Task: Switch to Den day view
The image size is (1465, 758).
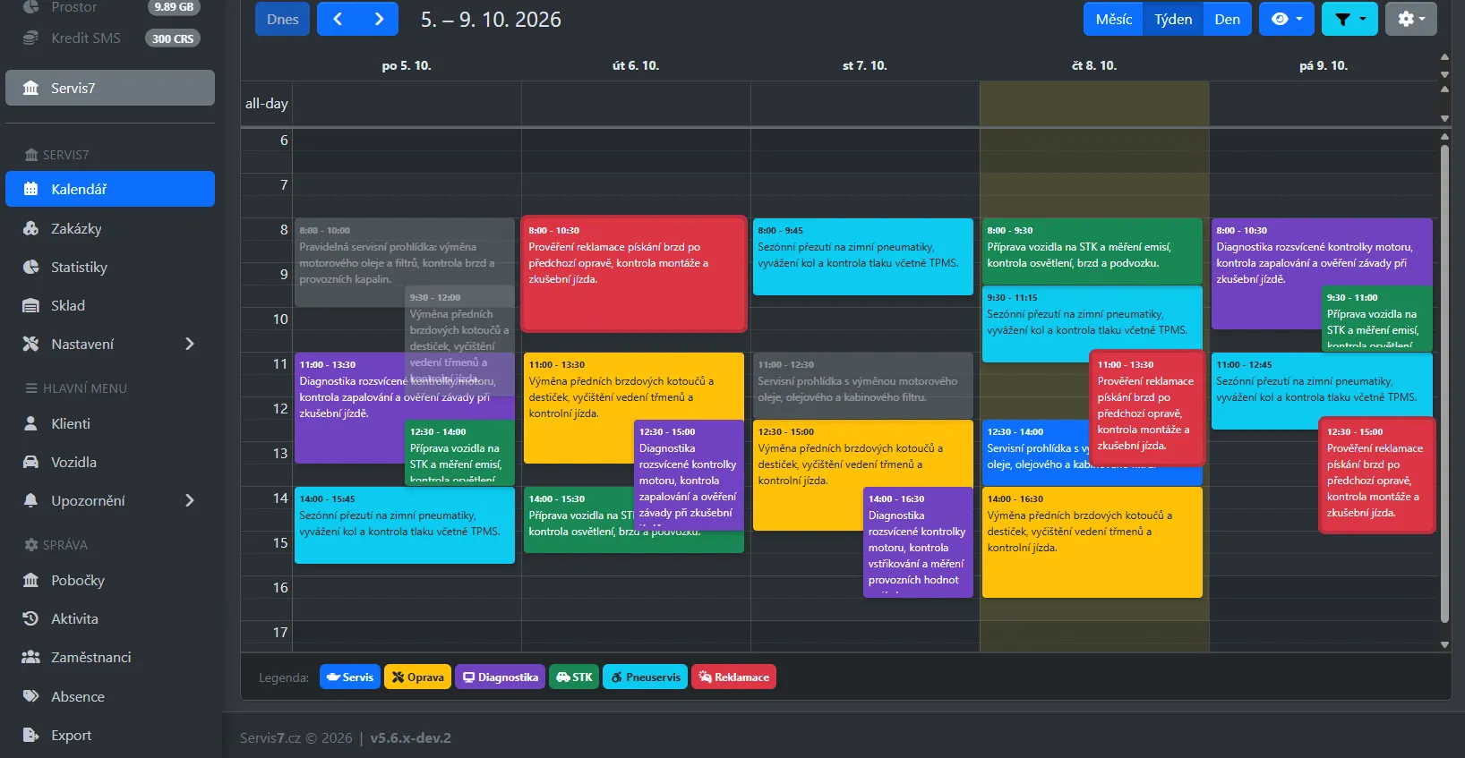Action: tap(1228, 19)
